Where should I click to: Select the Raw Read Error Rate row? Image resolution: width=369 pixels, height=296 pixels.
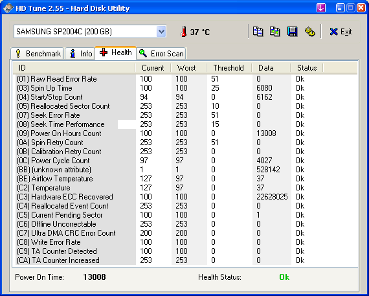point(185,79)
